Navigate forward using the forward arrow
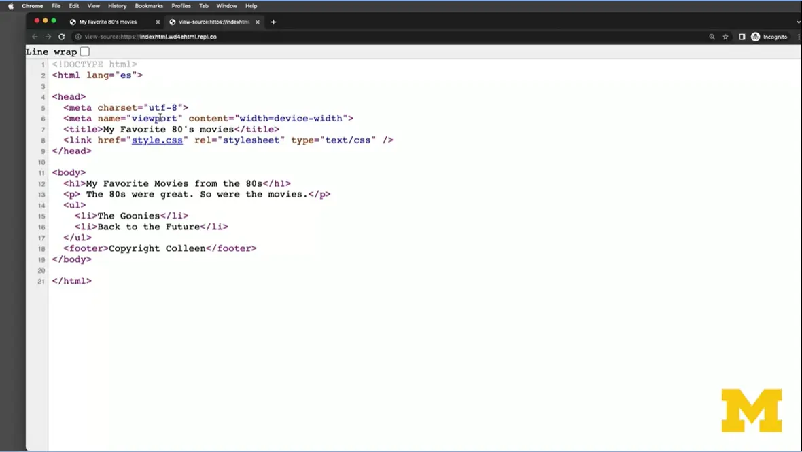This screenshot has height=452, width=802. tap(48, 37)
